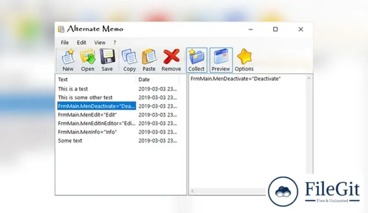Click the date cell of "Some text" row
Screen dimensions: 368x213
pyautogui.click(x=158, y=140)
